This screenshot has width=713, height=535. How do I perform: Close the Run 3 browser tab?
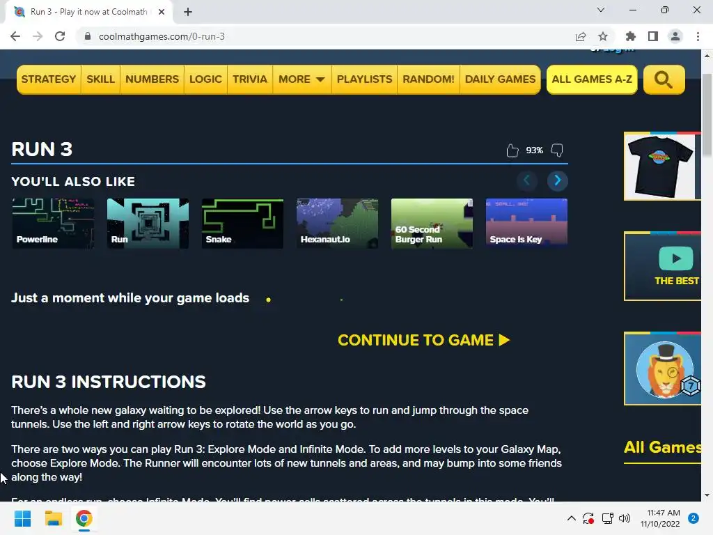[162, 12]
